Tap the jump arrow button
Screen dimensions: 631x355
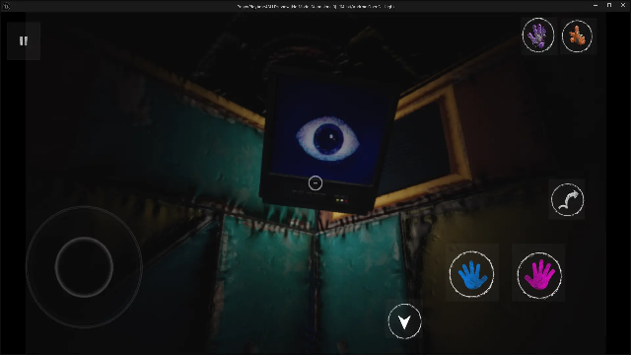(x=568, y=199)
